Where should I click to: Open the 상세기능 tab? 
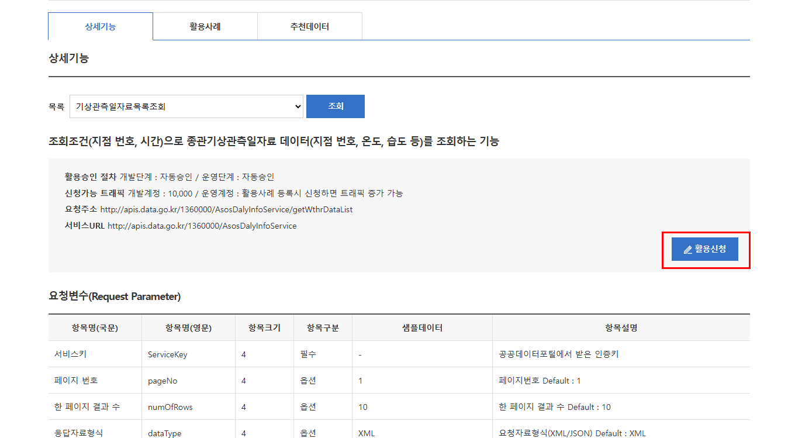(101, 26)
